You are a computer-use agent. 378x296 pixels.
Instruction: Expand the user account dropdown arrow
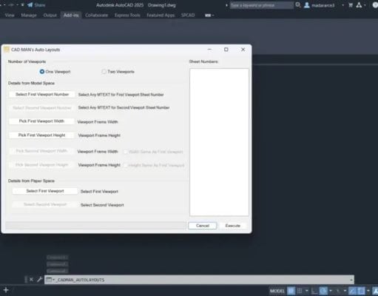pos(342,5)
